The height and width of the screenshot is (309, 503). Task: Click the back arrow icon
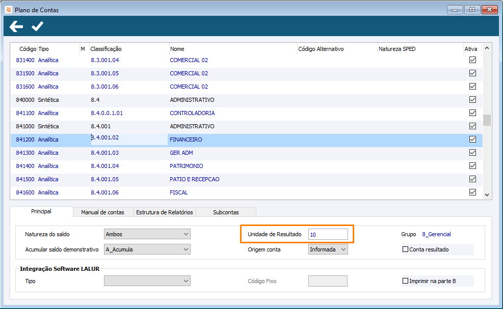16,26
